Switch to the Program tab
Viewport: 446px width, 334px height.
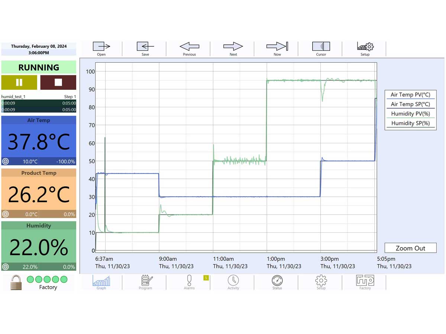point(145,282)
